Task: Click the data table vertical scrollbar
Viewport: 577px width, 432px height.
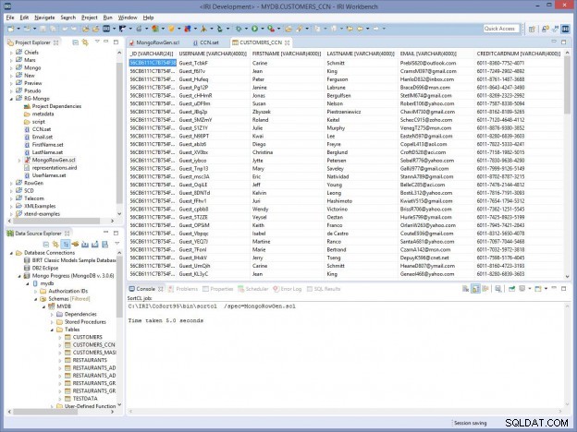Action: [x=567, y=85]
